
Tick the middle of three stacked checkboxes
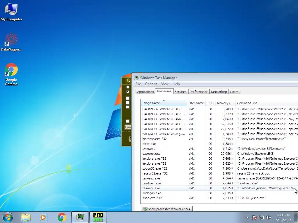click(128, 102)
